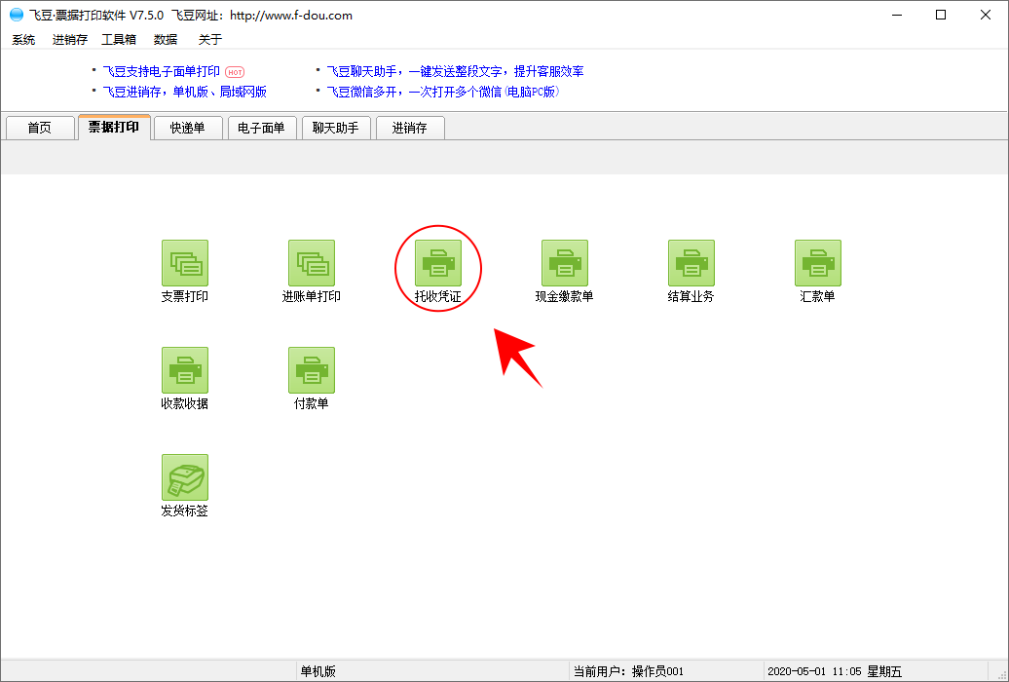Open the 进销存 menu in menu bar
1009x682 pixels.
tap(70, 40)
